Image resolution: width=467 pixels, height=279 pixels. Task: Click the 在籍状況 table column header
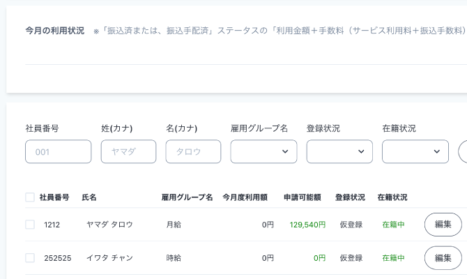[392, 197]
